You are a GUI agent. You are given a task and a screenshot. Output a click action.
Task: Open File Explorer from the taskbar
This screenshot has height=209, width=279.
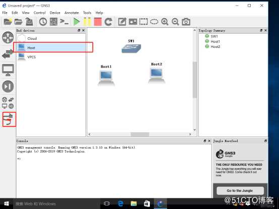(134, 203)
